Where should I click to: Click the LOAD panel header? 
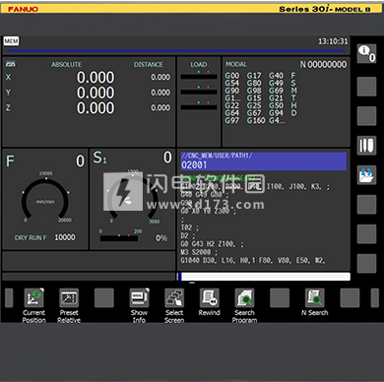(199, 64)
